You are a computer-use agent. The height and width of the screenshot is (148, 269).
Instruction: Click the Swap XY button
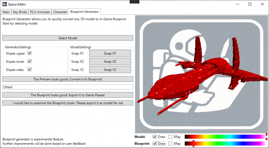pyautogui.click(x=110, y=53)
